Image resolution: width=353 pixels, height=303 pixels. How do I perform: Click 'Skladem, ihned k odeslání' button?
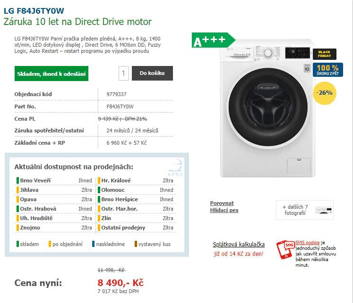pos(52,74)
